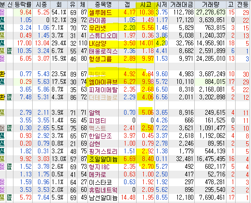This screenshot has height=203, width=251.
Task: Select stock 메카로
Action: pos(98,175)
